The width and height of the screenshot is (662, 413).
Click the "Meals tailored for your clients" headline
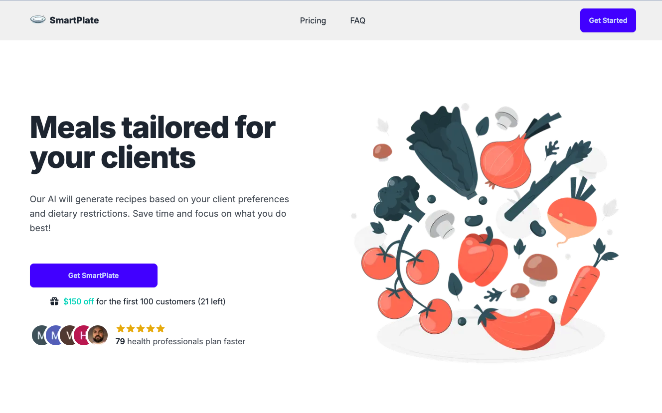(153, 142)
